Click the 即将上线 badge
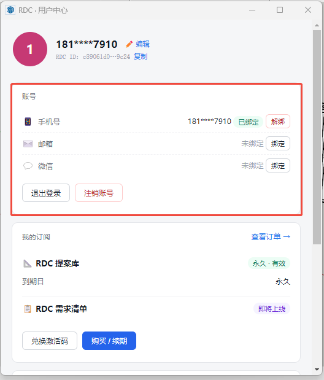This screenshot has height=380, width=324. (272, 309)
